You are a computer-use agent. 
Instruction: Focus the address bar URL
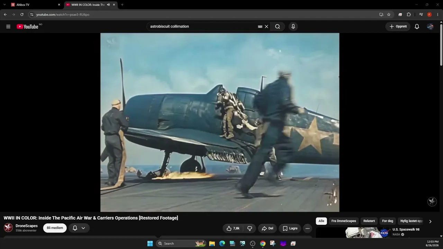[63, 15]
